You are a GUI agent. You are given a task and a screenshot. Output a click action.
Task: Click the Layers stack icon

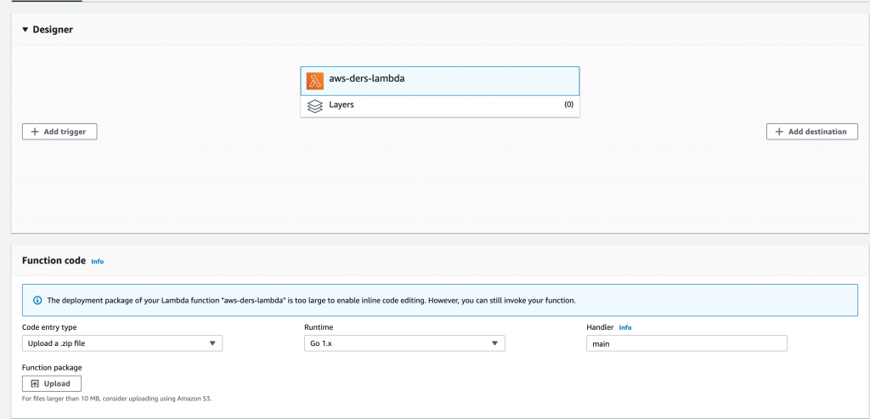pyautogui.click(x=314, y=106)
